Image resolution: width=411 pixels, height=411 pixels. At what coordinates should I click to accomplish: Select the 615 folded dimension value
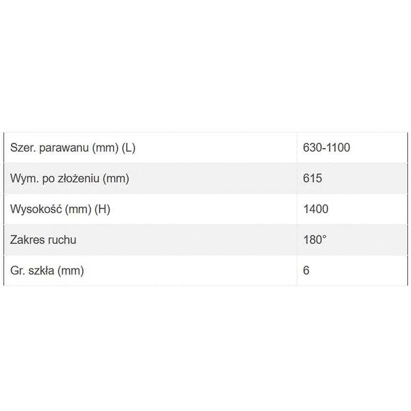(x=312, y=179)
